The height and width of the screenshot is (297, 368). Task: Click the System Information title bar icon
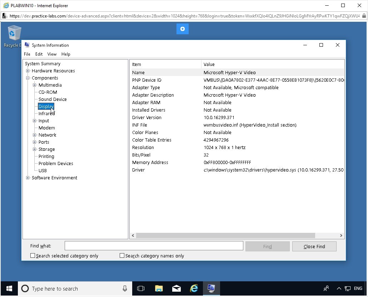click(27, 45)
